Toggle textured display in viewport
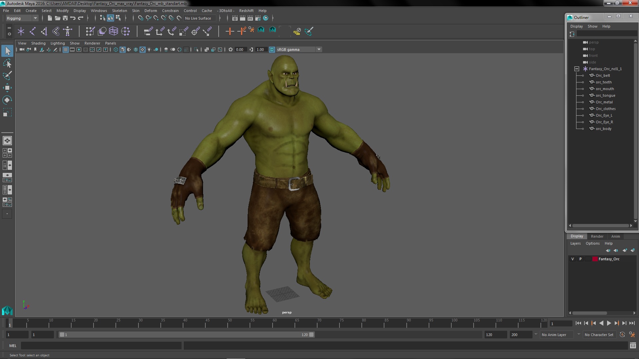 [x=142, y=50]
